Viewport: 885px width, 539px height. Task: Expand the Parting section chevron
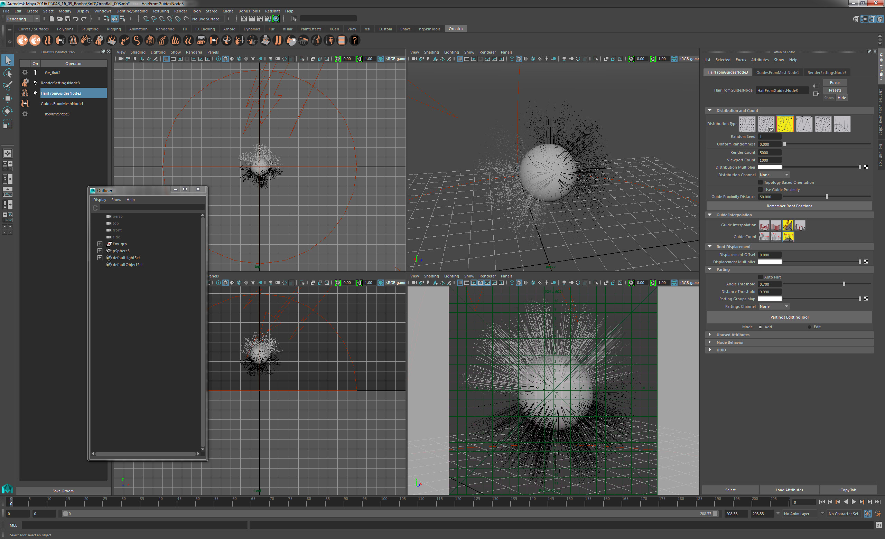[x=709, y=269]
